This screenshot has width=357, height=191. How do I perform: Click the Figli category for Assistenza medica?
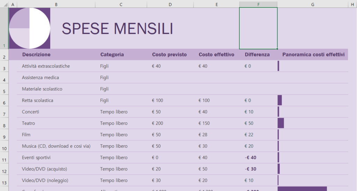(104, 77)
